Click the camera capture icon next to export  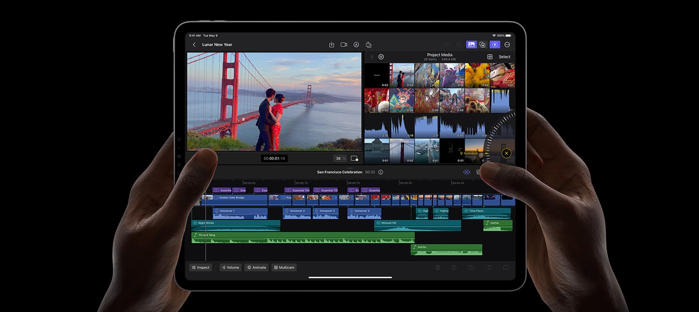tap(344, 44)
